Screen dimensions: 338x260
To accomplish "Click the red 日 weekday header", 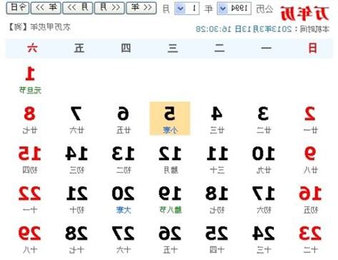I will pyautogui.click(x=312, y=48).
